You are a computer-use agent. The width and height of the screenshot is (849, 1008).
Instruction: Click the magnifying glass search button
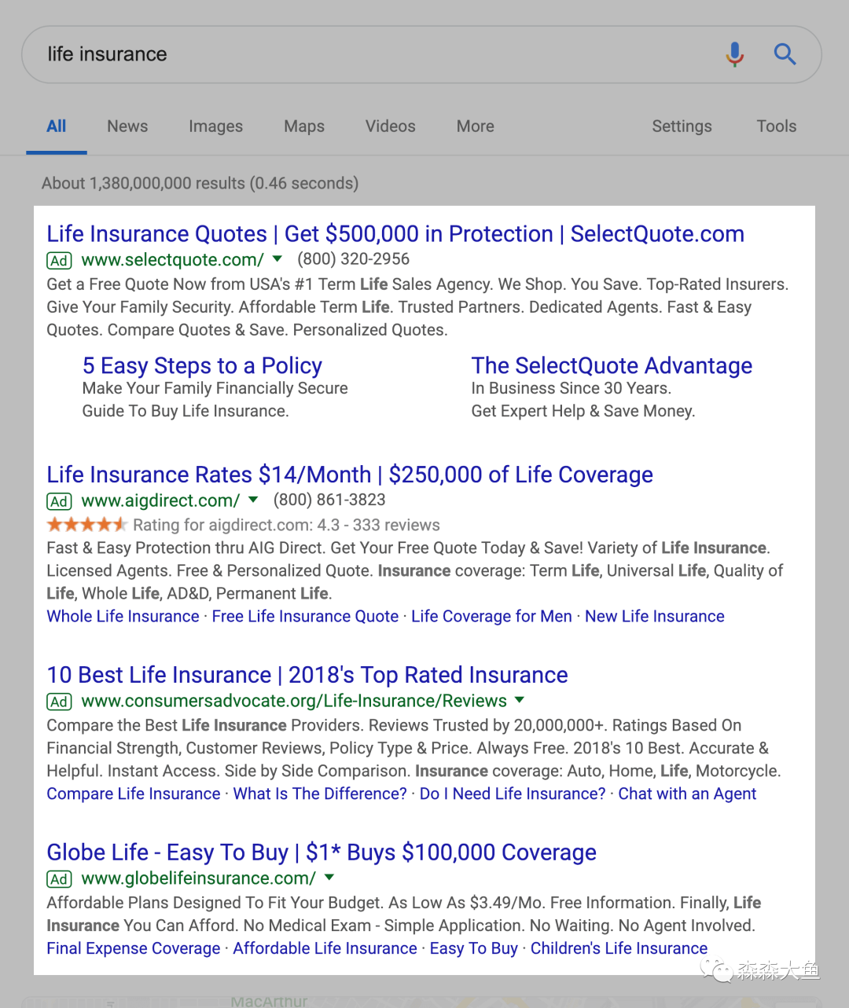pos(785,54)
